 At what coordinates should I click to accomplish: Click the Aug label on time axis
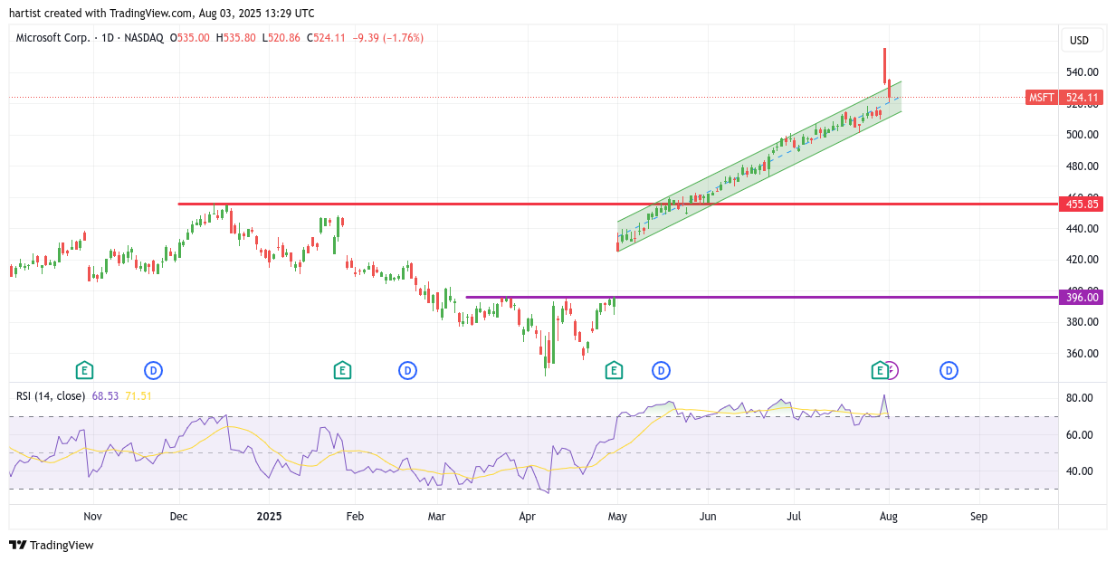tap(889, 517)
